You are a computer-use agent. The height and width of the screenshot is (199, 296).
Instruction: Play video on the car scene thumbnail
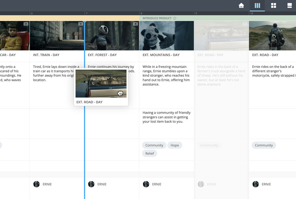tap(26, 24)
